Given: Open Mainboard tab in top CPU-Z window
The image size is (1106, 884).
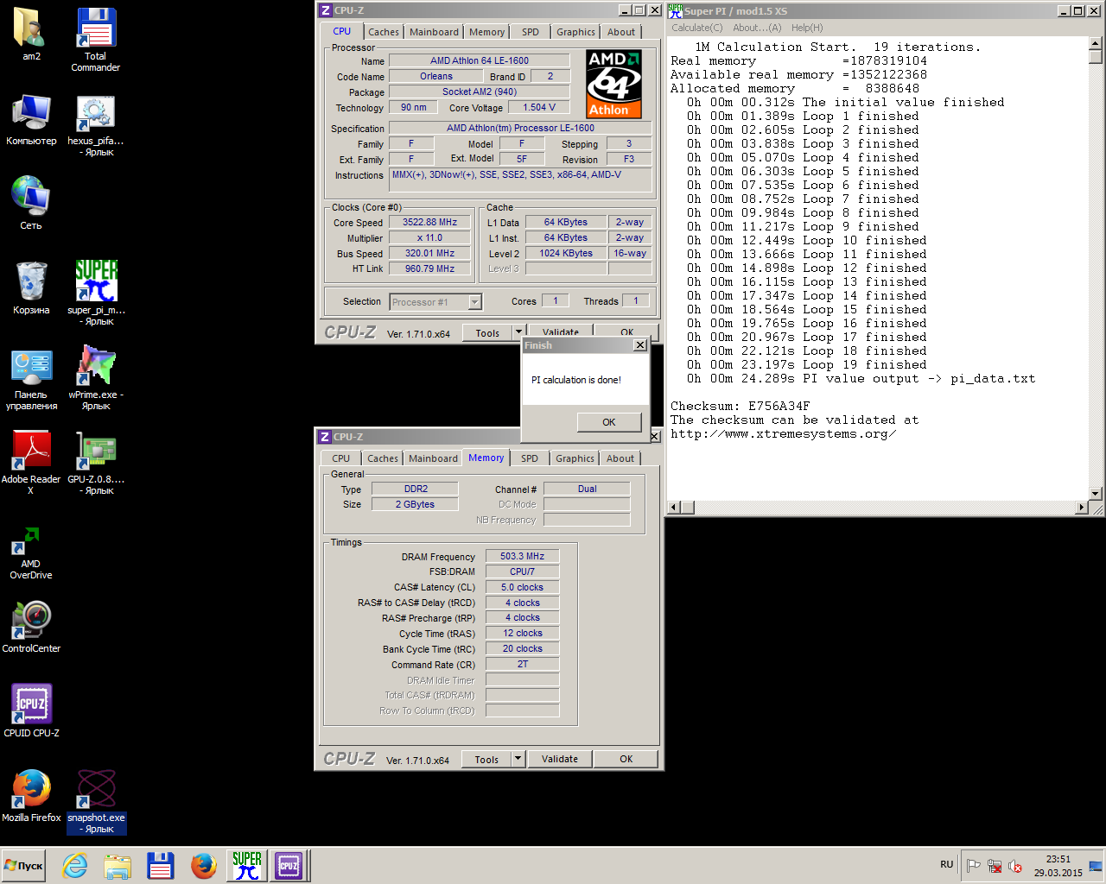Looking at the screenshot, I should (434, 32).
